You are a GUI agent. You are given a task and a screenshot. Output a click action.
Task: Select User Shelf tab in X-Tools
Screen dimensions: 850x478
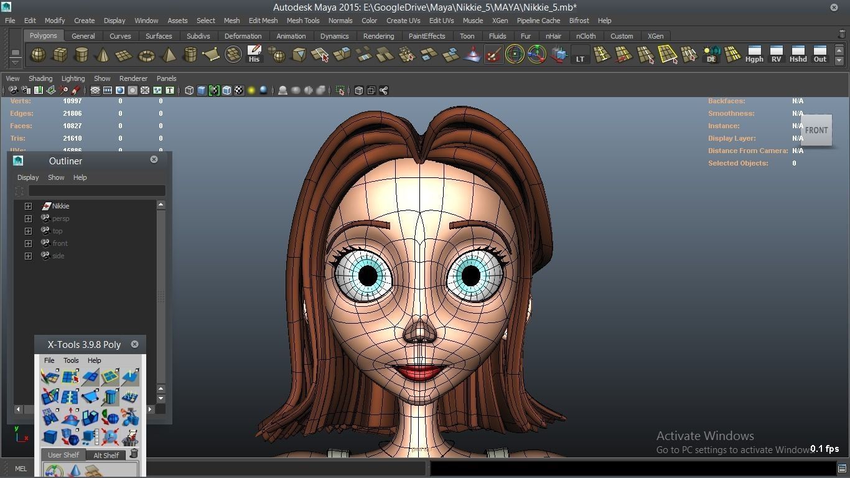tap(63, 455)
